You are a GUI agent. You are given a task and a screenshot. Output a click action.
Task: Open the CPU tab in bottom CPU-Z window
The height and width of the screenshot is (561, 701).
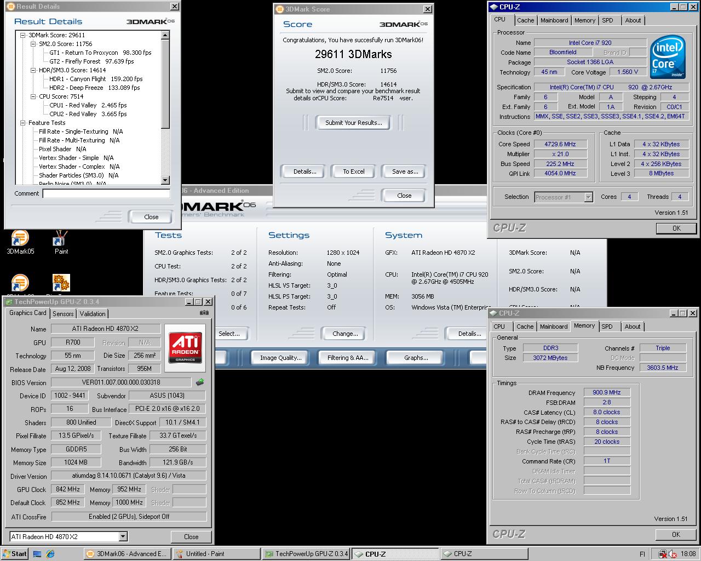tap(499, 327)
